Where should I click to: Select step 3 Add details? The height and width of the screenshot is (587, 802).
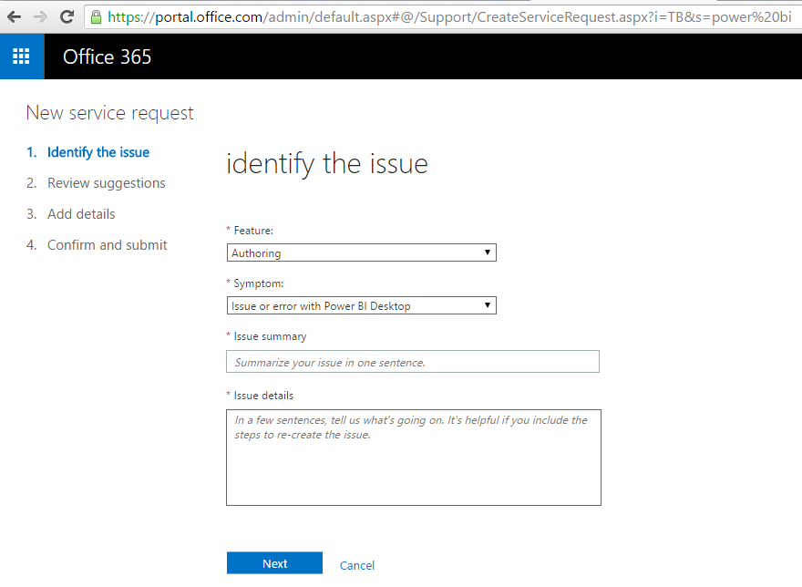(70, 214)
